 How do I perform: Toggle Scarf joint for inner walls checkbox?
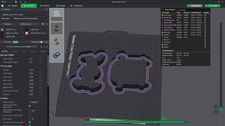click(x=30, y=122)
